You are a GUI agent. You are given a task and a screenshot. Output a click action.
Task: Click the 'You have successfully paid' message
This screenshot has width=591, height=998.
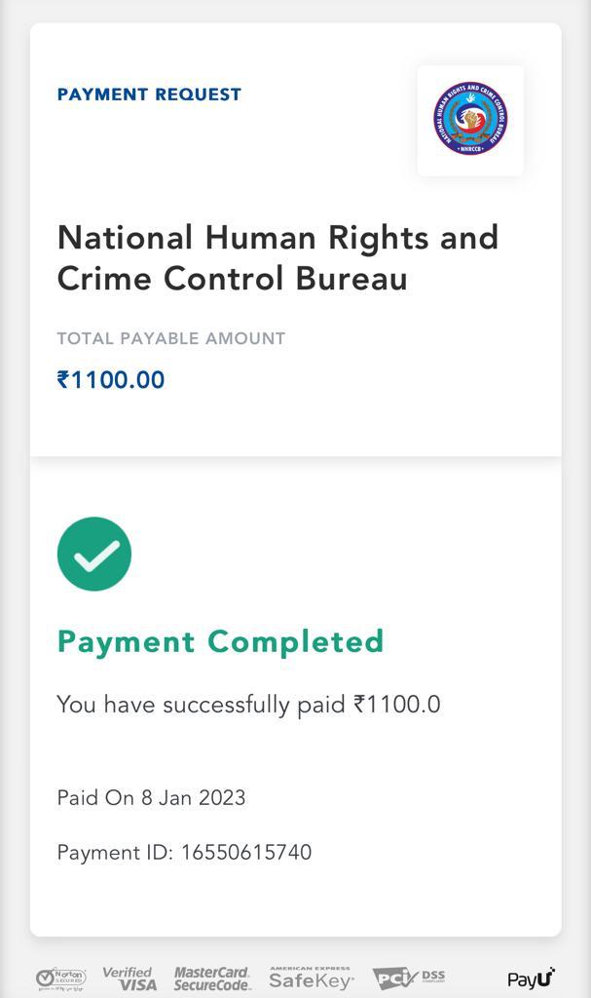coord(202,704)
